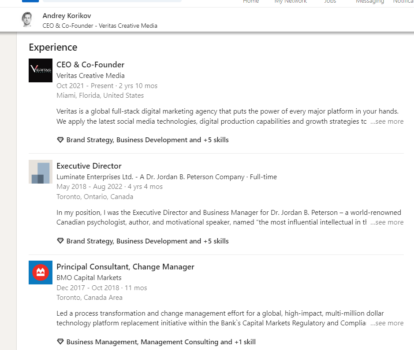Click Veritas Creative Media company name
Image resolution: width=414 pixels, height=350 pixels.
(90, 76)
